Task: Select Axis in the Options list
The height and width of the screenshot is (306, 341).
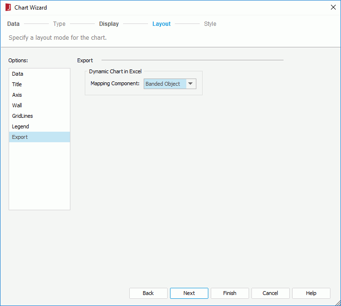Action: coord(39,95)
